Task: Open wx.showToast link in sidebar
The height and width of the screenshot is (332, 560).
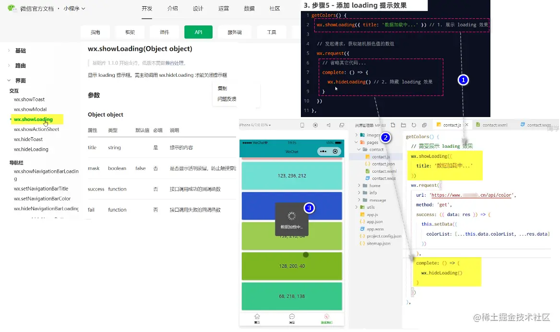Action: (29, 99)
